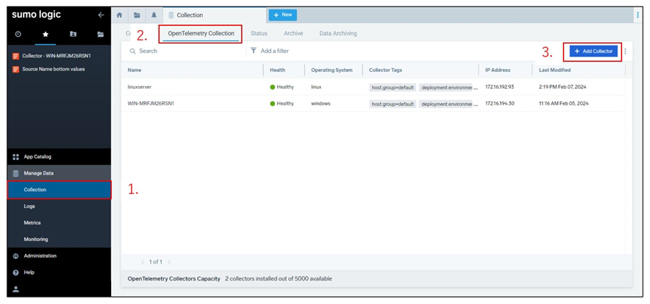
Task: Click the Help question mark icon
Action: 15,272
